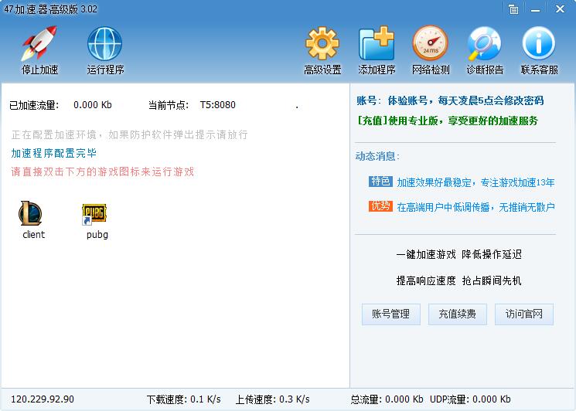Image resolution: width=576 pixels, height=411 pixels.
Task: Click the 已加速流量 value 0.000 Kb
Action: point(93,105)
